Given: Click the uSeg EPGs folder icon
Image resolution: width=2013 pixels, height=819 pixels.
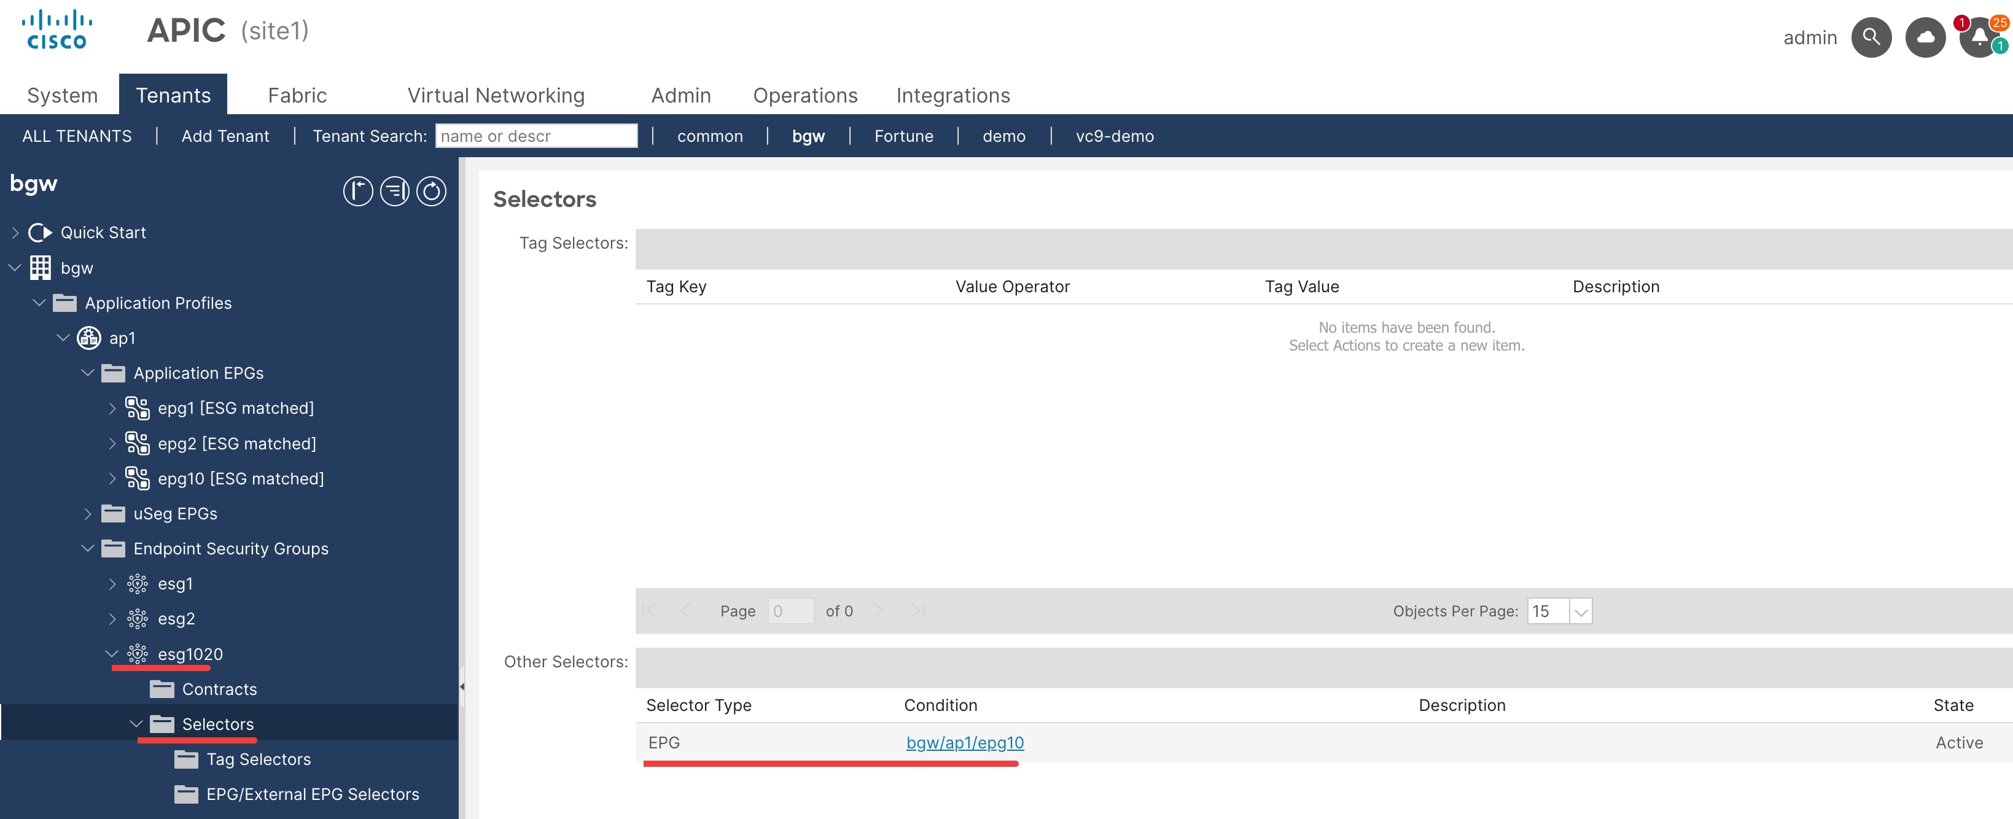Looking at the screenshot, I should click(114, 513).
